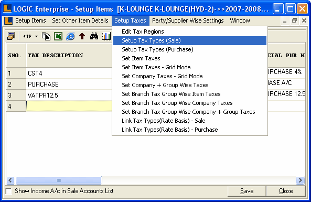Click the copy documents toolbar icon
The height and width of the screenshot is (202, 311).
tap(46, 36)
